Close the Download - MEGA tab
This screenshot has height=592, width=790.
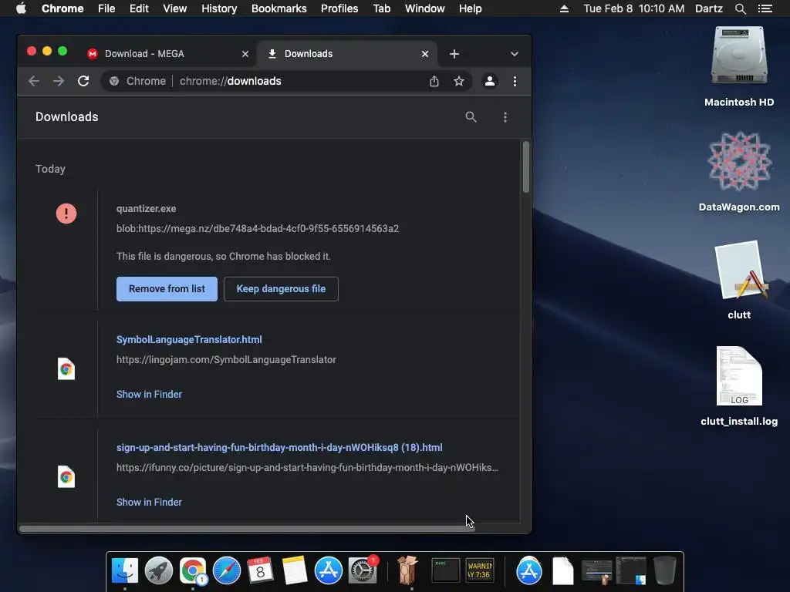point(245,54)
